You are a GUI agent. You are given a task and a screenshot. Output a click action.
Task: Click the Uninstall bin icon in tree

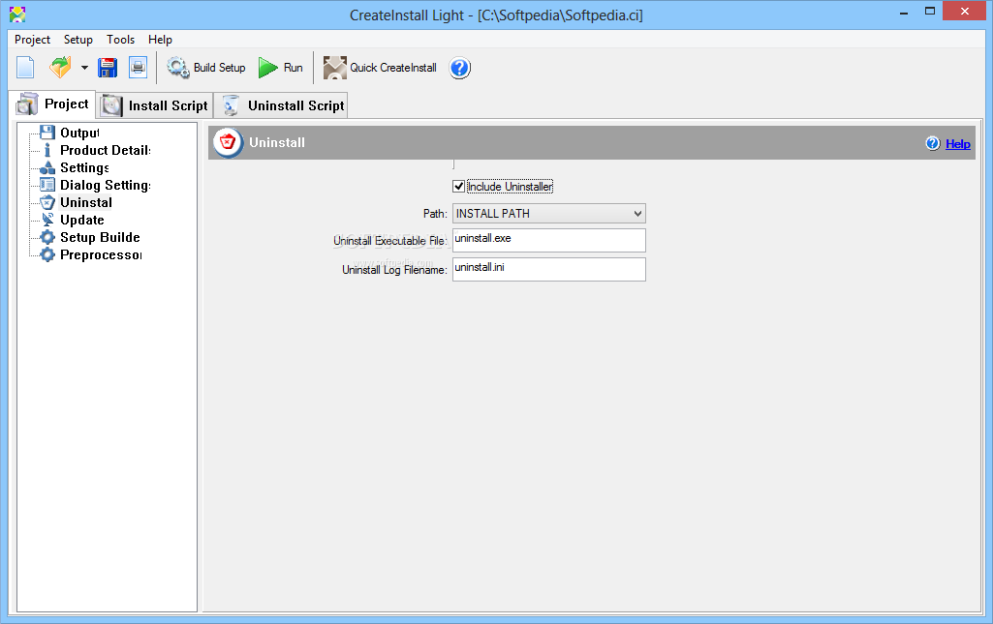47,202
